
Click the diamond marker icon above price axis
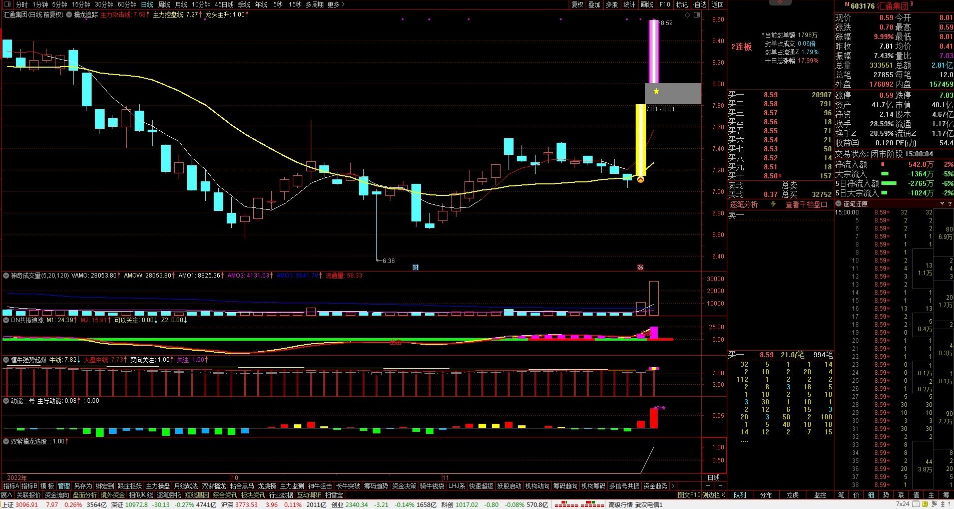pos(688,15)
